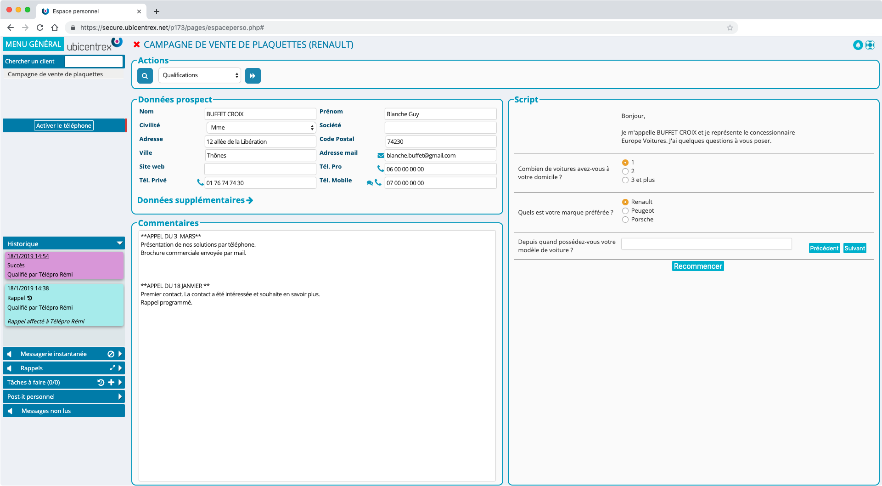Click the Nom field containing BUFFET CROIX
Screen dimensions: 882x486
click(x=260, y=114)
